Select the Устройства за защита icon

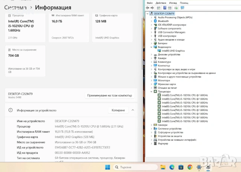pyautogui.click(x=155, y=136)
